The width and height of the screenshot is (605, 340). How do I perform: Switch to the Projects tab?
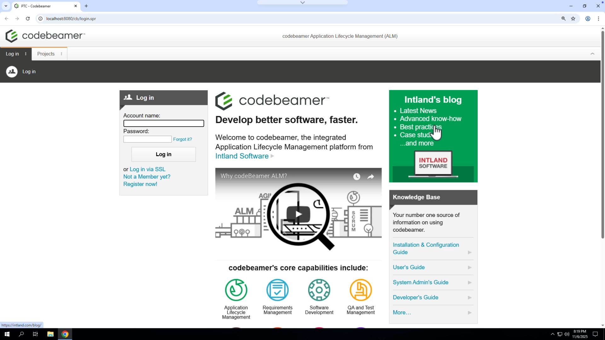point(46,54)
